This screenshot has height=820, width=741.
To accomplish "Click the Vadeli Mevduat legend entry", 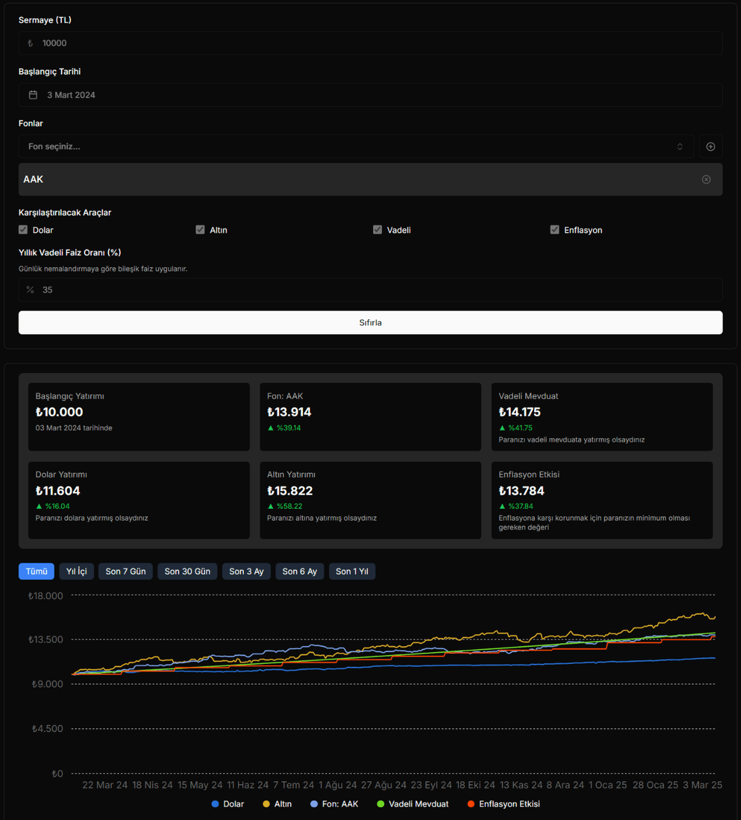I will pos(412,804).
